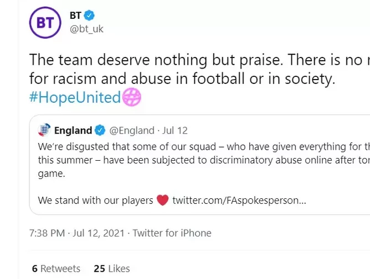370x279 pixels.
Task: Click the BT verified badge icon
Action: pyautogui.click(x=89, y=15)
